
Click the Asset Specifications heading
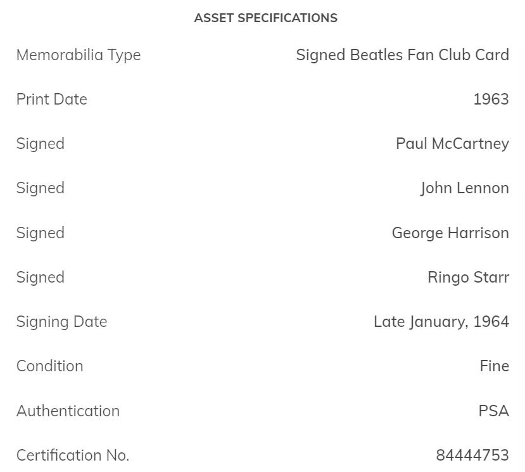(x=265, y=18)
